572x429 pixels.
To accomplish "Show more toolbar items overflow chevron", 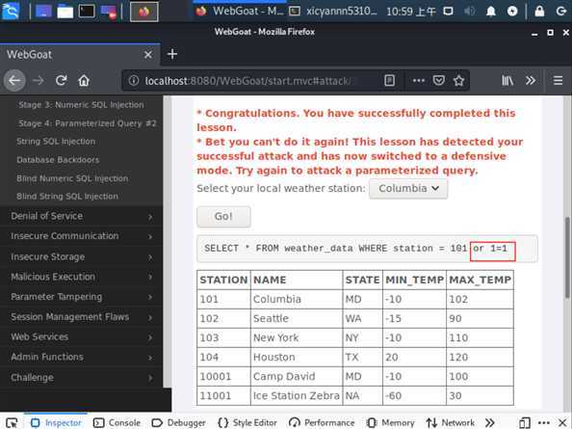I will (x=531, y=80).
